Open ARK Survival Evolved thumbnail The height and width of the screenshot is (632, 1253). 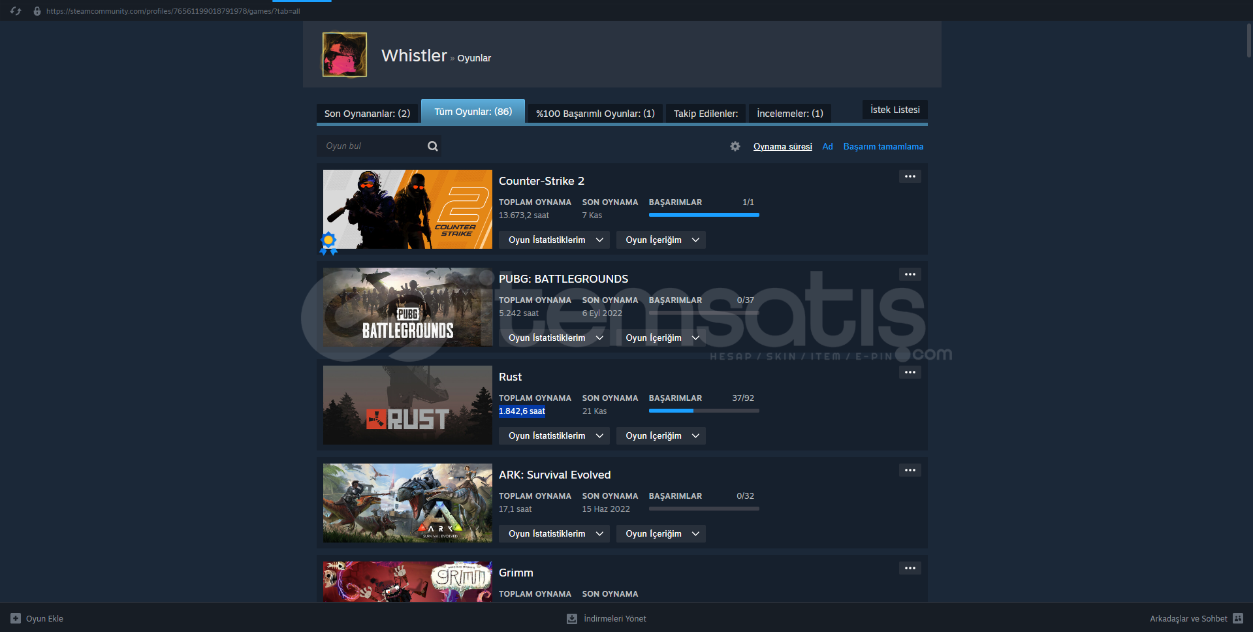(x=407, y=503)
